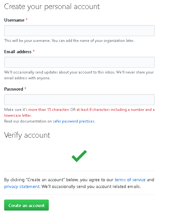Select the Email address text box
The height and width of the screenshot is (217, 172).
[79, 62]
